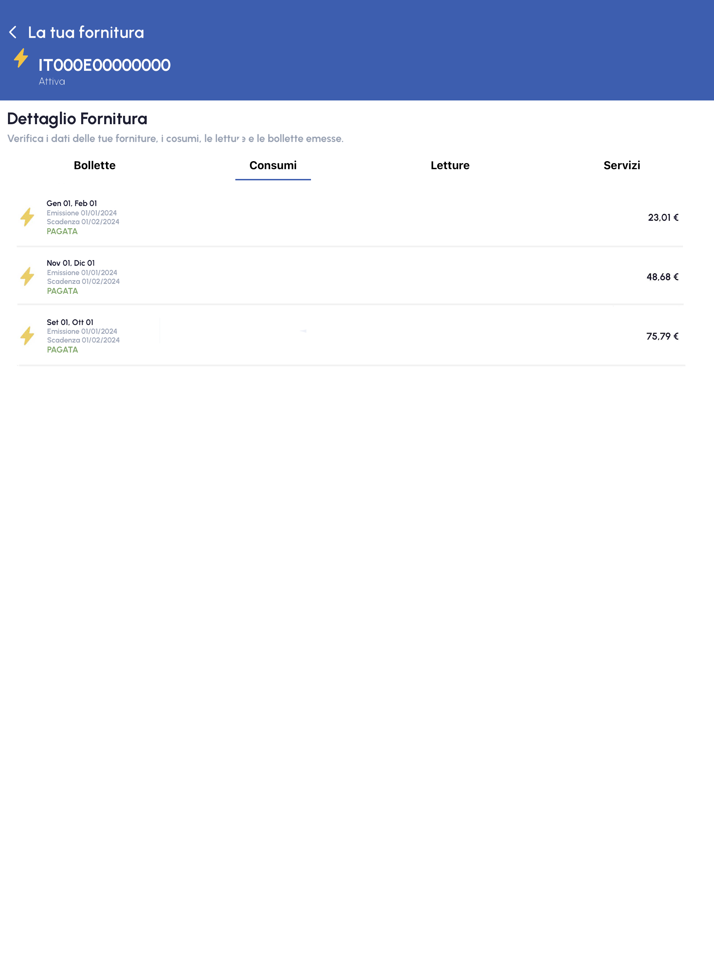Viewport: 714px width, 953px height.
Task: Select the Consumi tab
Action: point(273,165)
